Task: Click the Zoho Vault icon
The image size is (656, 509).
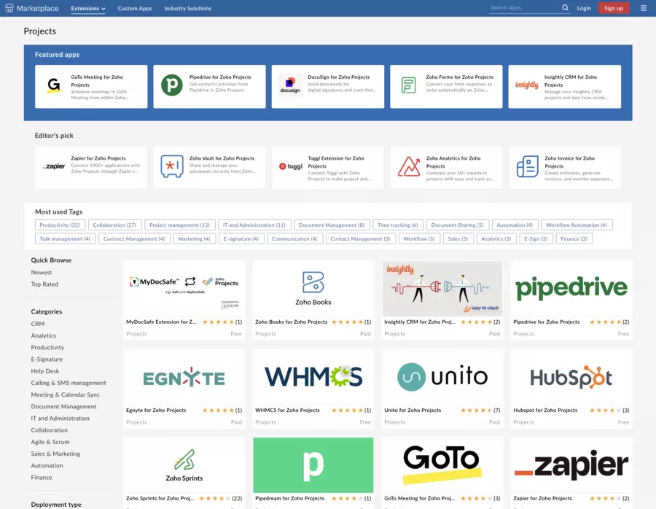Action: click(x=171, y=167)
